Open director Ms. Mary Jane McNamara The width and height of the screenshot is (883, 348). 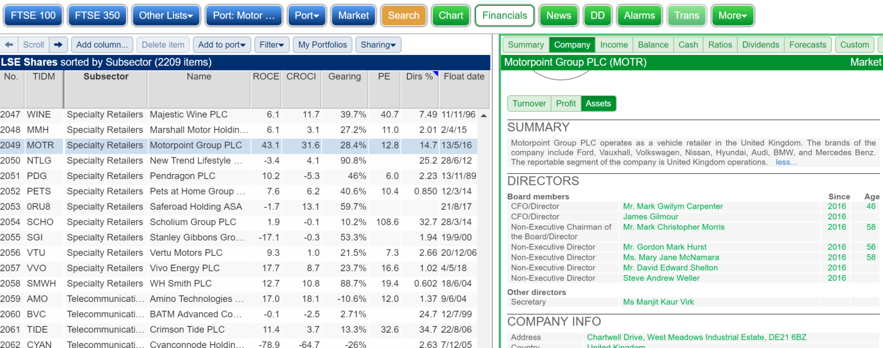[x=671, y=257]
